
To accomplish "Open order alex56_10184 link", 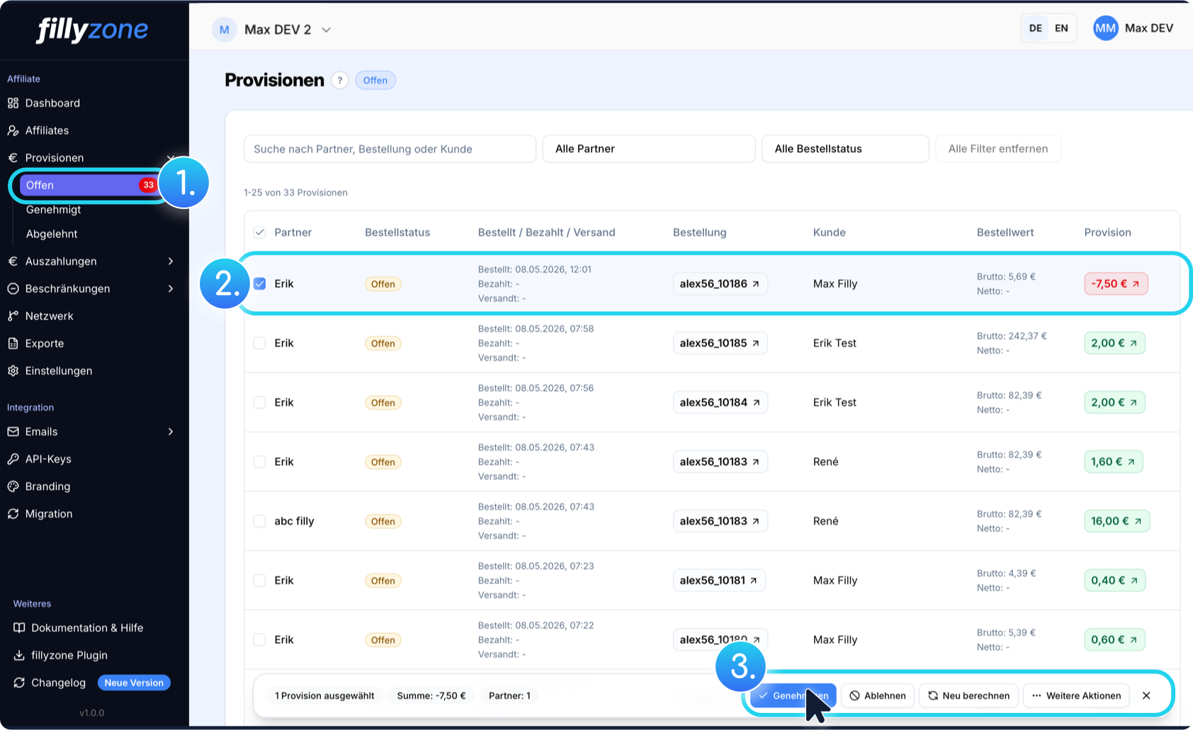I will 720,403.
